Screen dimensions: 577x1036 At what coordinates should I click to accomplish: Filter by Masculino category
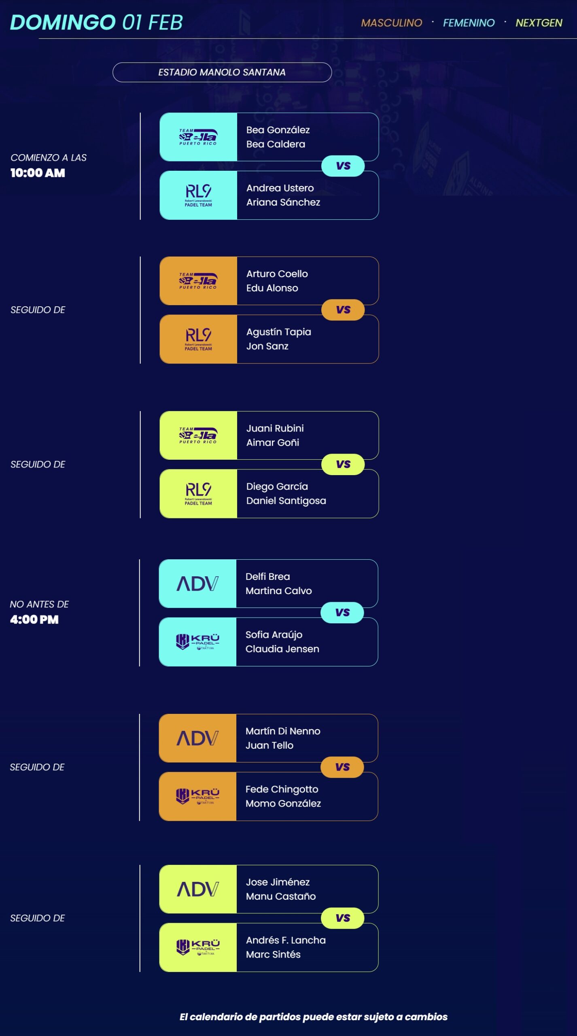click(x=391, y=23)
